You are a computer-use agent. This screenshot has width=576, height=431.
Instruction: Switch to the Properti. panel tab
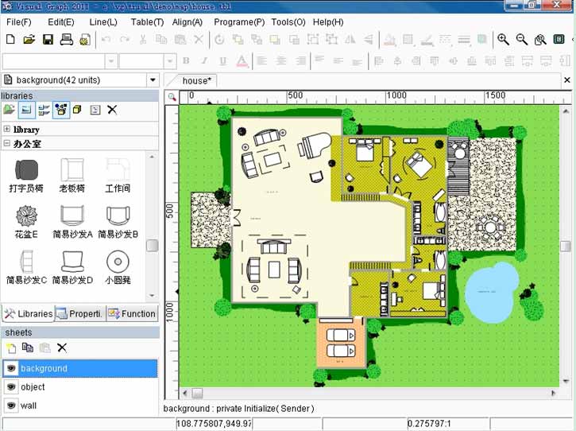pos(79,313)
